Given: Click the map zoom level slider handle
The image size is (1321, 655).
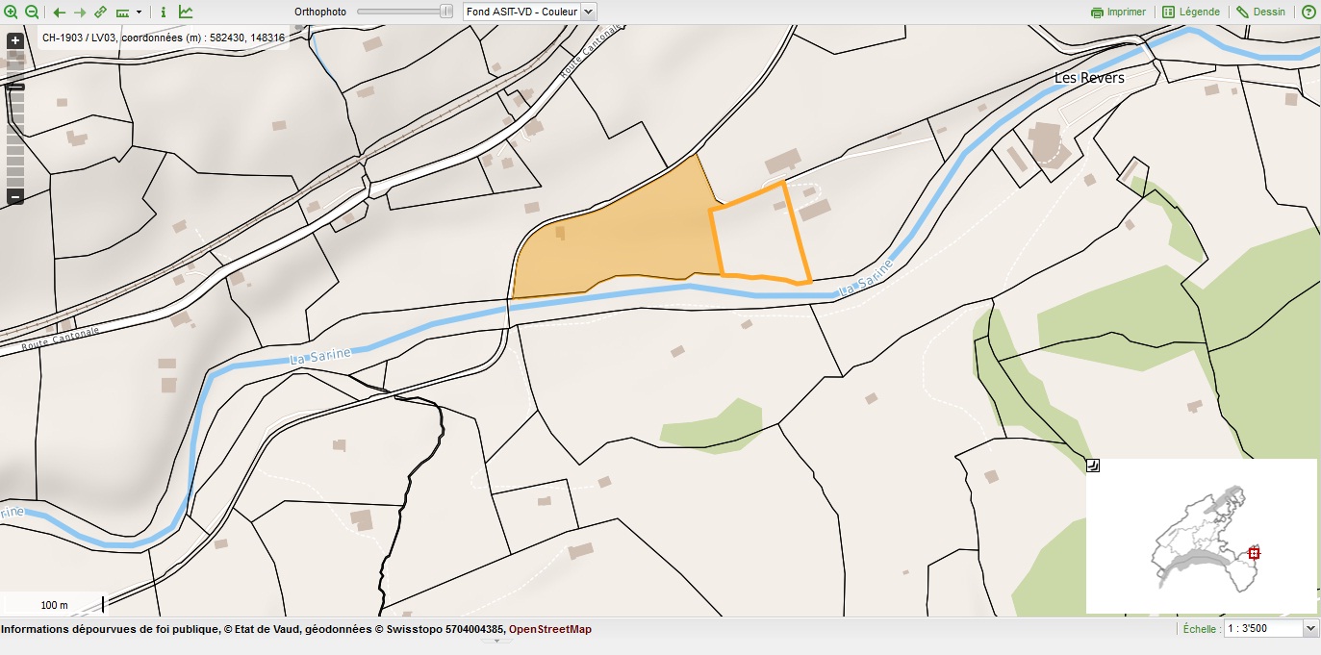Looking at the screenshot, I should click(15, 88).
